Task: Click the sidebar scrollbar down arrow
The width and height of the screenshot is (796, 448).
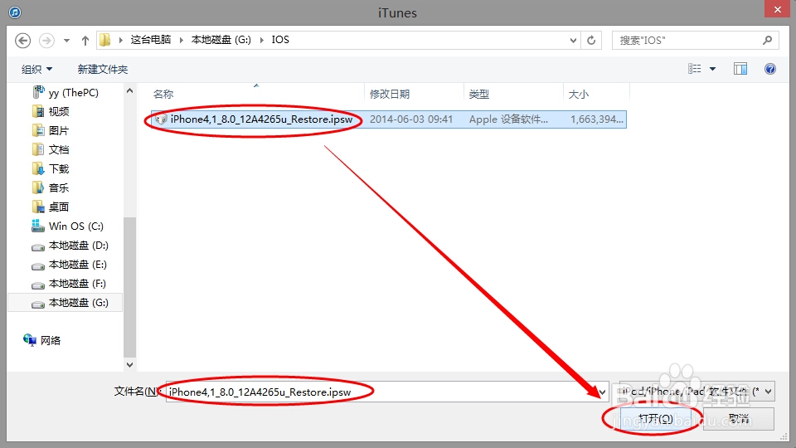Action: [x=129, y=365]
